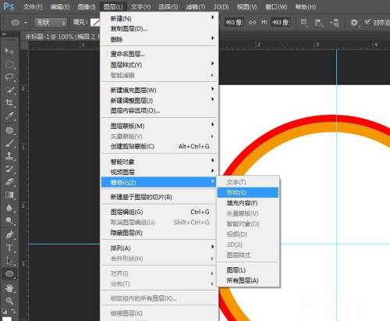
Task: Select the Lasso tool
Action: 9,77
